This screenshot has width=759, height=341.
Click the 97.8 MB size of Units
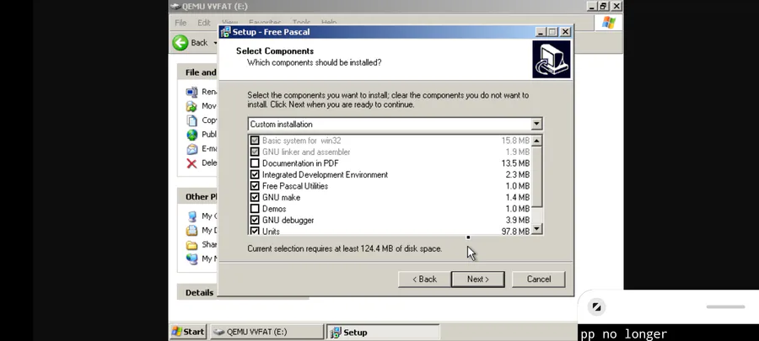515,232
